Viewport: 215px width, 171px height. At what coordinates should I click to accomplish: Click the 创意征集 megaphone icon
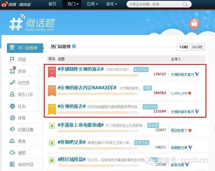[x=12, y=129]
